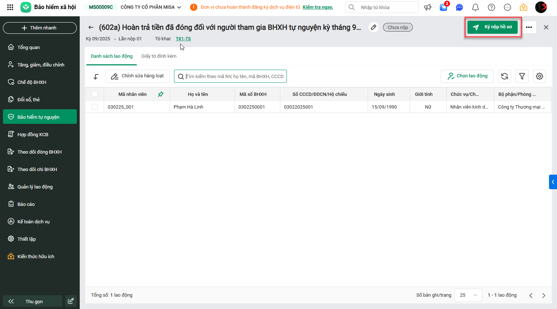This screenshot has height=309, width=557.
Task: Toggle the select-all header checkbox
Action: 95,94
